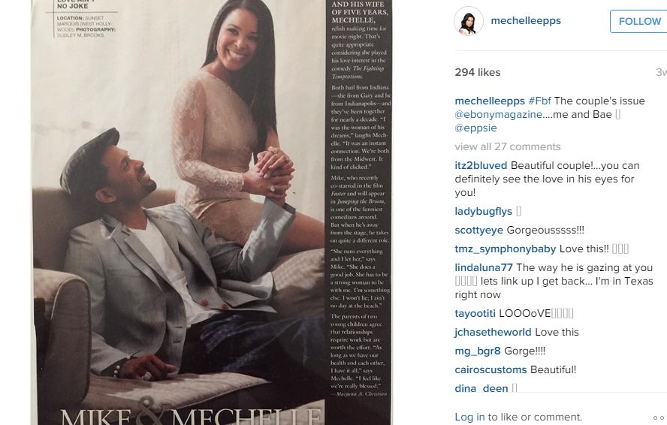Open jchasetheworld commenter profile
This screenshot has width=667, height=425.
[x=493, y=332]
